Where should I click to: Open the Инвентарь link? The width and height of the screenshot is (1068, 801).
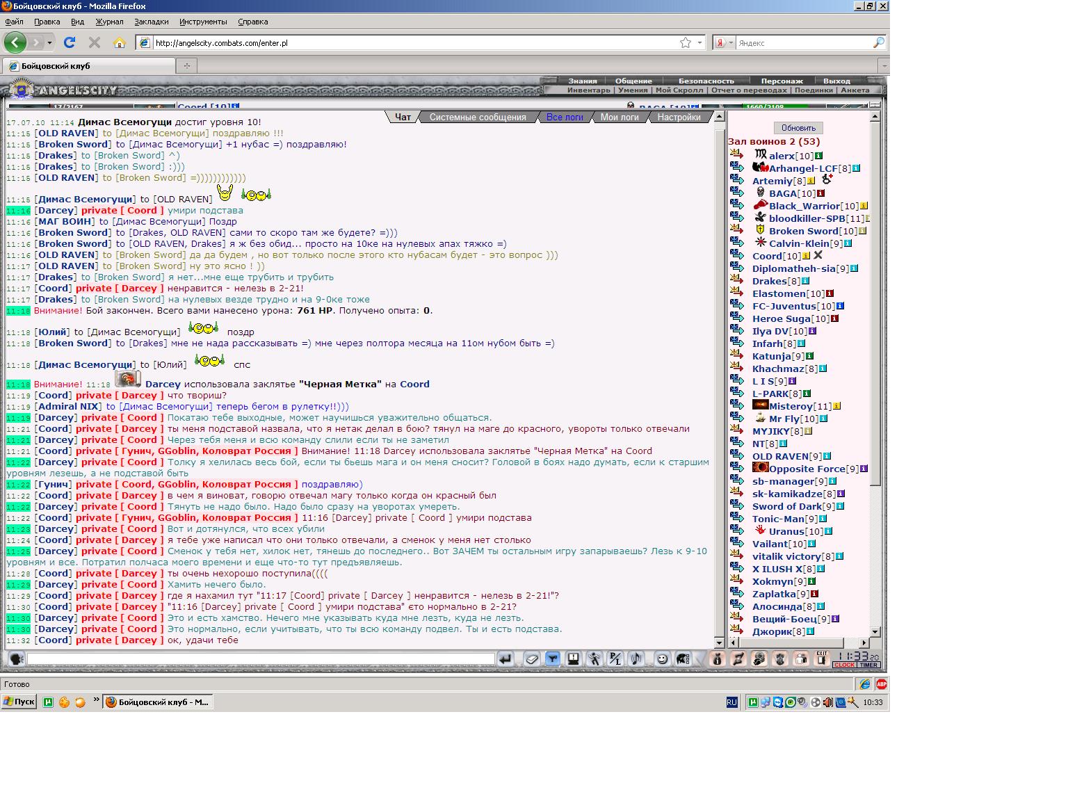tap(588, 90)
